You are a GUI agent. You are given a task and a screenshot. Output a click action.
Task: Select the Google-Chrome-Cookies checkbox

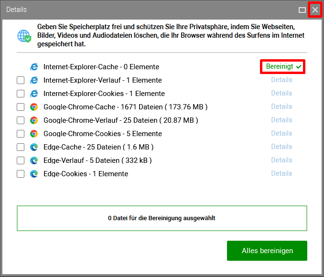tap(21, 134)
